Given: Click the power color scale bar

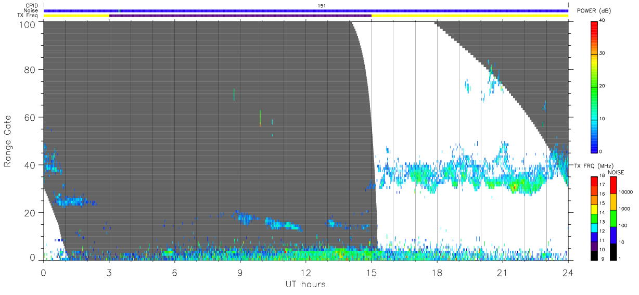Looking at the screenshot, I should click(594, 86).
